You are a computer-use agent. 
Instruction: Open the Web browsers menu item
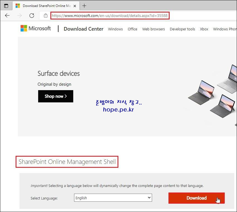(153, 29)
